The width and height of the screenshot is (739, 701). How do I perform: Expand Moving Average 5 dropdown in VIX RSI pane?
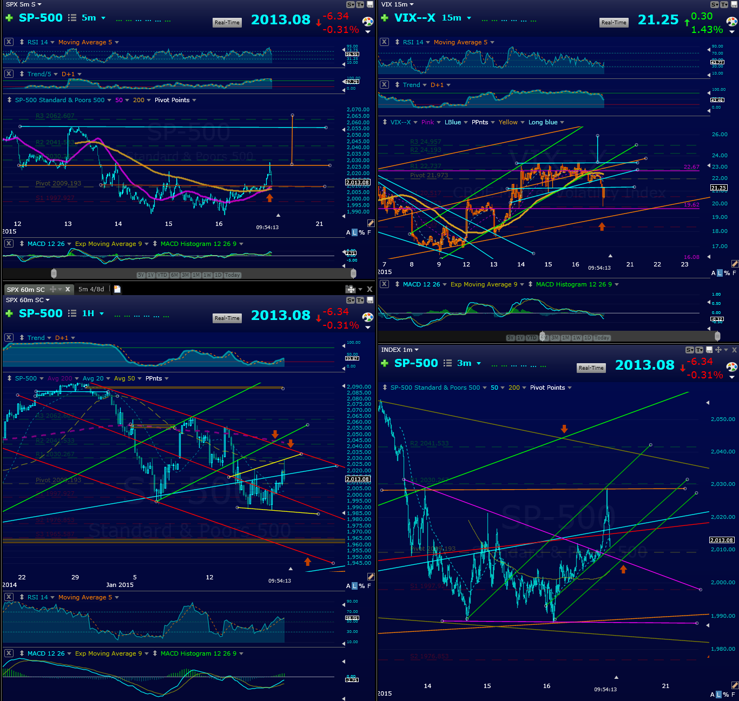(x=492, y=43)
